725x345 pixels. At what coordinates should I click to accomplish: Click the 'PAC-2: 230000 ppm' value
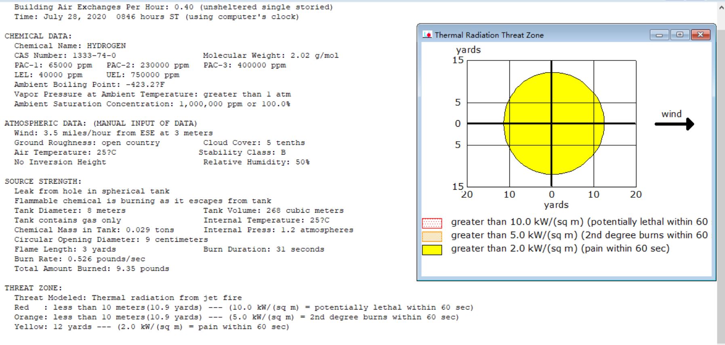coord(148,65)
